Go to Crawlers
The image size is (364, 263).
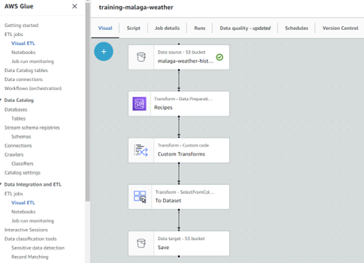pyautogui.click(x=14, y=155)
